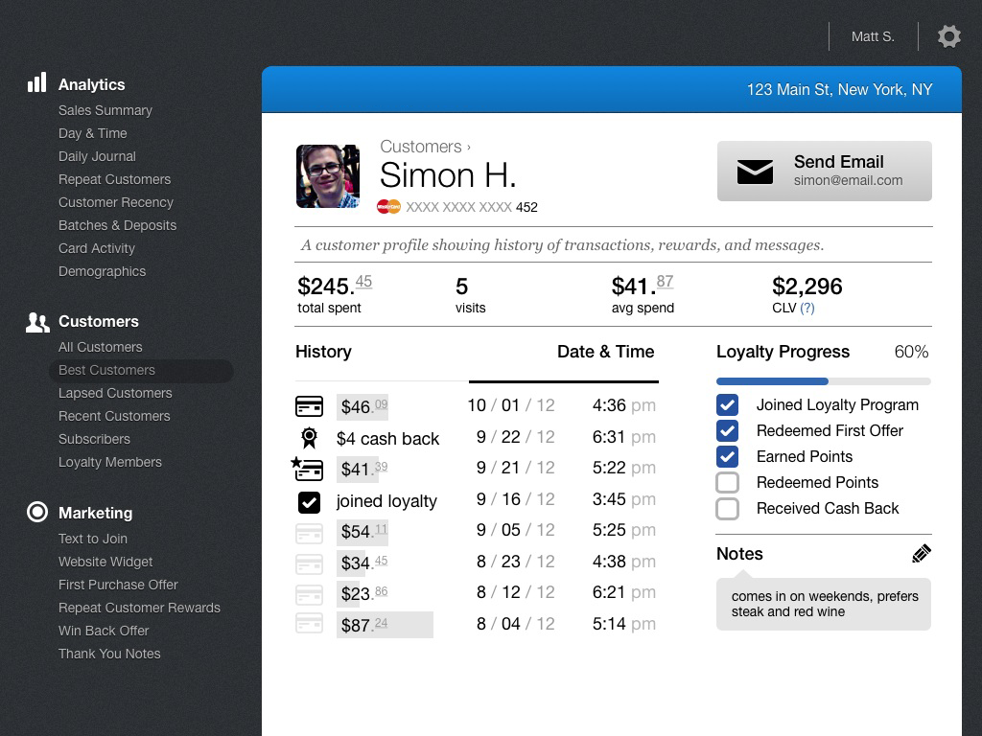This screenshot has width=982, height=736.
Task: Show All Customers list
Action: [x=100, y=347]
